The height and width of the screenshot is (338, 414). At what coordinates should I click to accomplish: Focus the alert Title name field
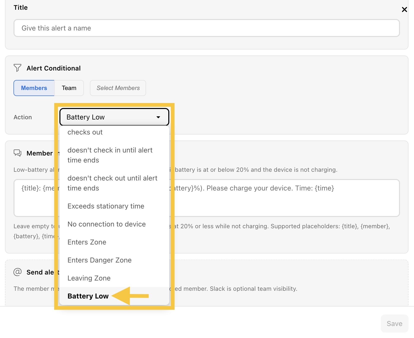(207, 28)
